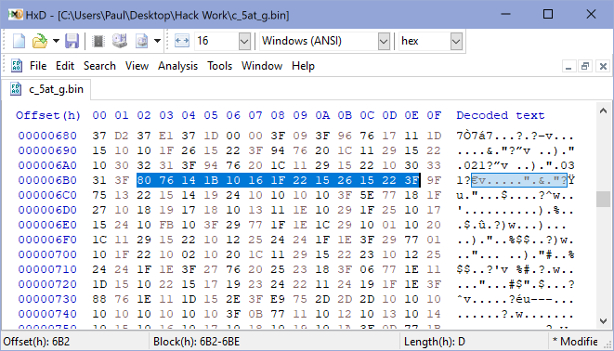The height and width of the screenshot is (351, 614).
Task: Open the Analysis menu
Action: [177, 66]
